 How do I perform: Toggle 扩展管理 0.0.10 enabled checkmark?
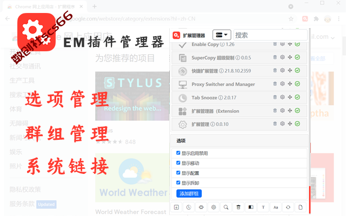point(297,124)
